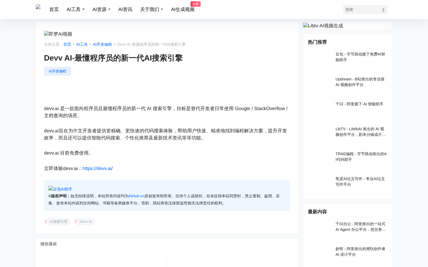Click into the 搜索 input field
This screenshot has width=428, height=267.
coord(361,10)
